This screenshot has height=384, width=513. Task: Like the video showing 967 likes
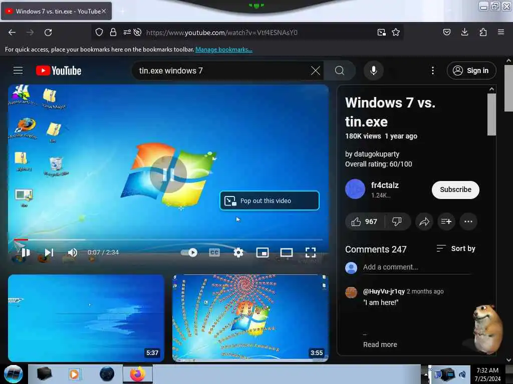coord(365,221)
